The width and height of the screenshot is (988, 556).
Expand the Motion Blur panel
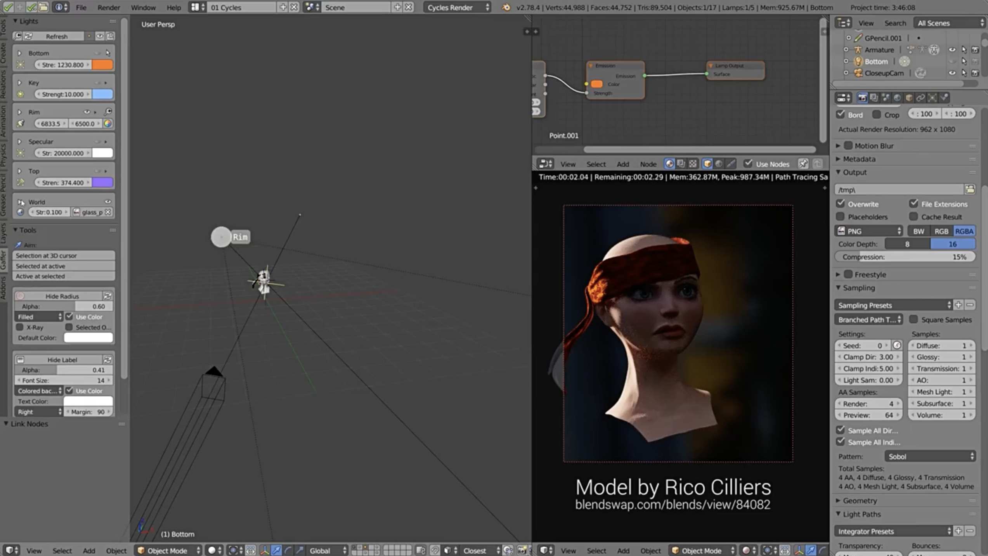pyautogui.click(x=839, y=146)
